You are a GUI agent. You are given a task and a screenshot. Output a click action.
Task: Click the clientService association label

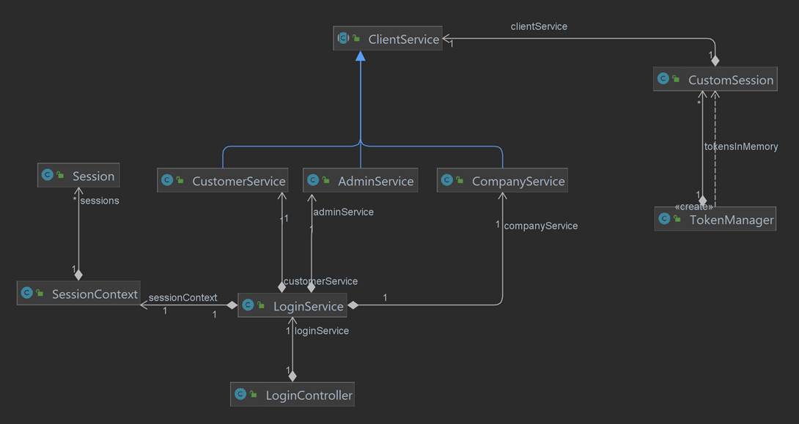coord(539,26)
